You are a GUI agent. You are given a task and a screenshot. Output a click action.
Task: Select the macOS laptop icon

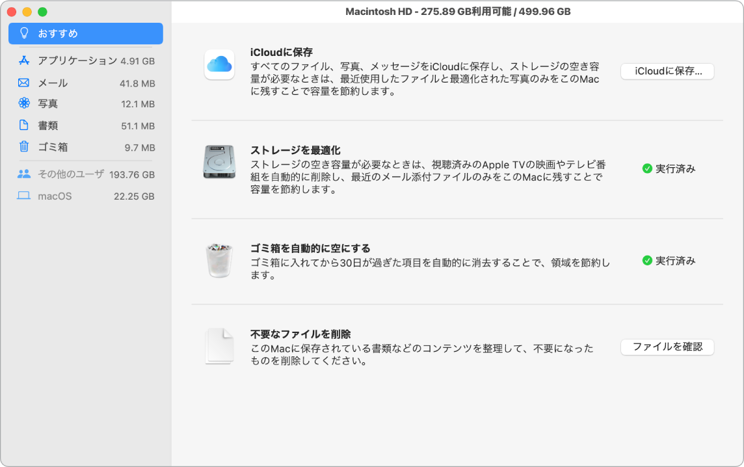[x=25, y=196]
